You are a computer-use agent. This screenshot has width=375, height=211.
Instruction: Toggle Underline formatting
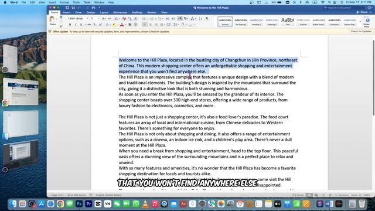coord(81,25)
